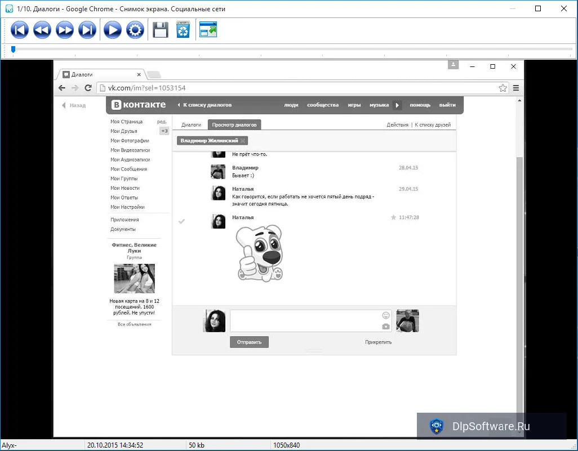
Task: Open viewer settings gear icon
Action: 135,30
